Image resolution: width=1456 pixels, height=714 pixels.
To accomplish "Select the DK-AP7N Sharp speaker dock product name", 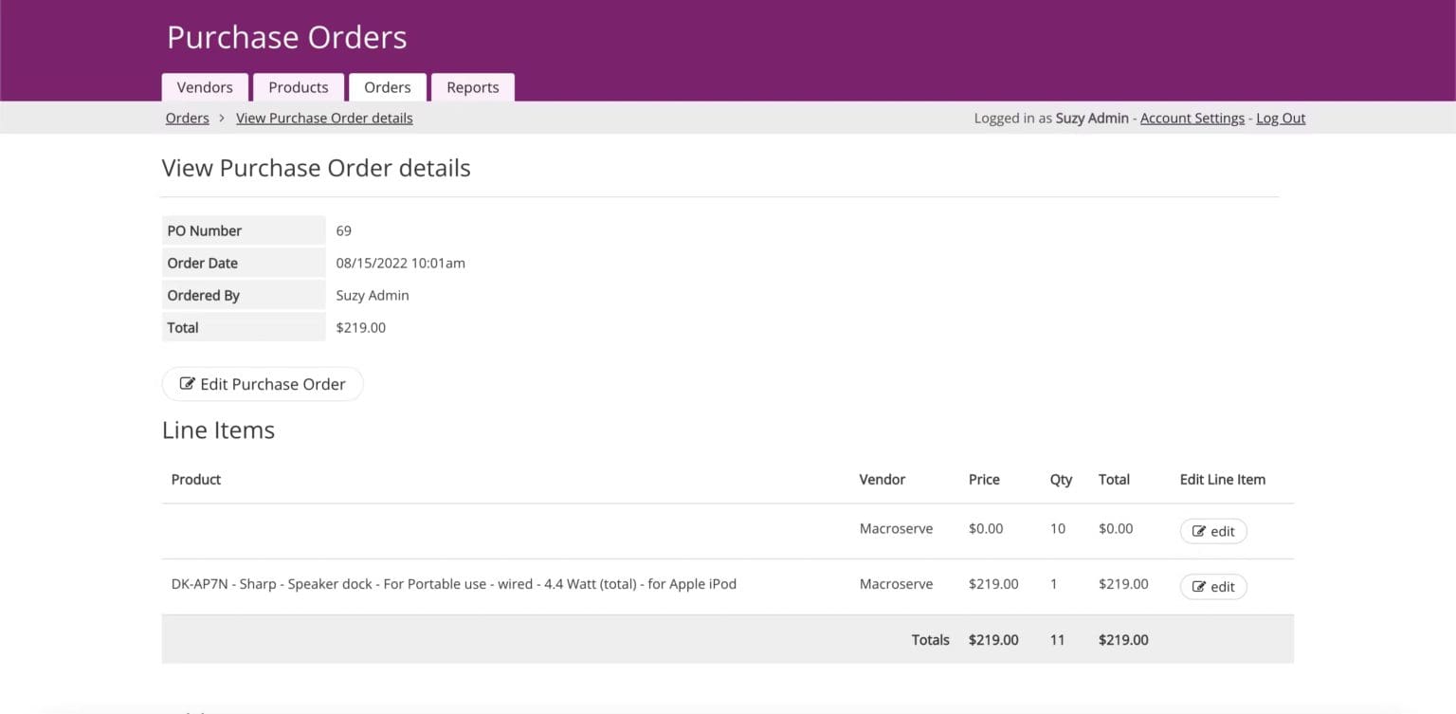I will tap(452, 583).
